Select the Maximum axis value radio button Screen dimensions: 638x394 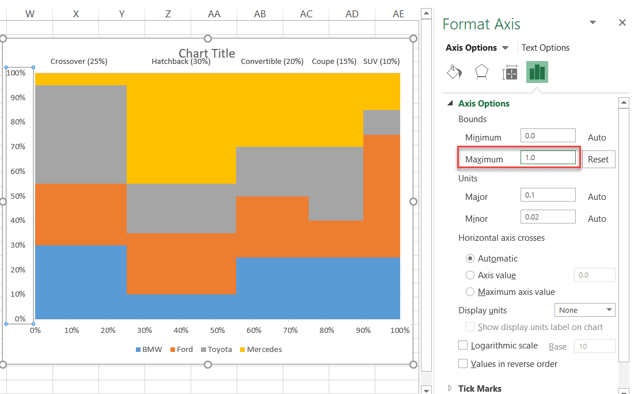[x=470, y=292]
